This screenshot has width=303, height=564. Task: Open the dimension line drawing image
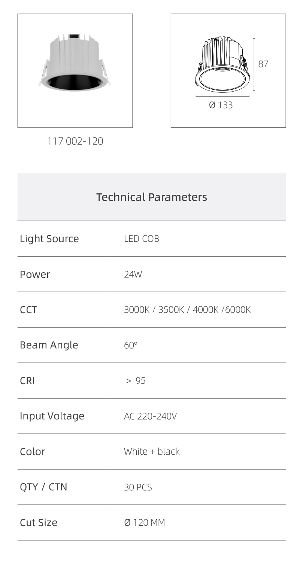(228, 71)
